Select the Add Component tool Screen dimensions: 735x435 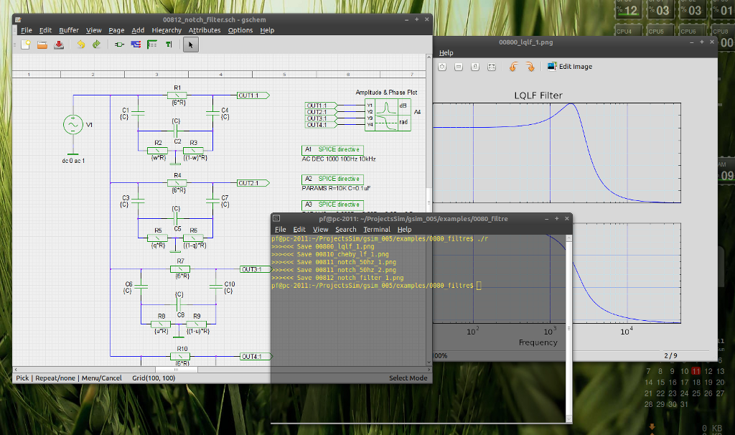pyautogui.click(x=120, y=45)
